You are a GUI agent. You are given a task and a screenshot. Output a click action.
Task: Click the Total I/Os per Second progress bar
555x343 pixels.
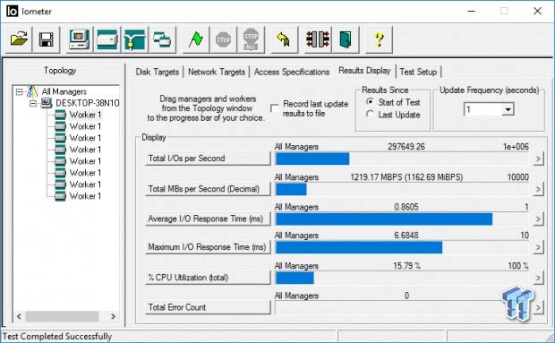pos(402,159)
